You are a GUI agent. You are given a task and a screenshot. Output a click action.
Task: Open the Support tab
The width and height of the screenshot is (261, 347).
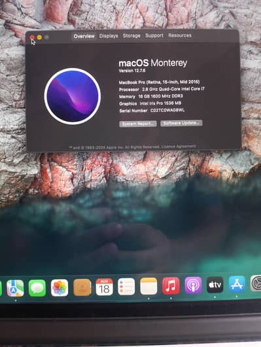coord(154,35)
